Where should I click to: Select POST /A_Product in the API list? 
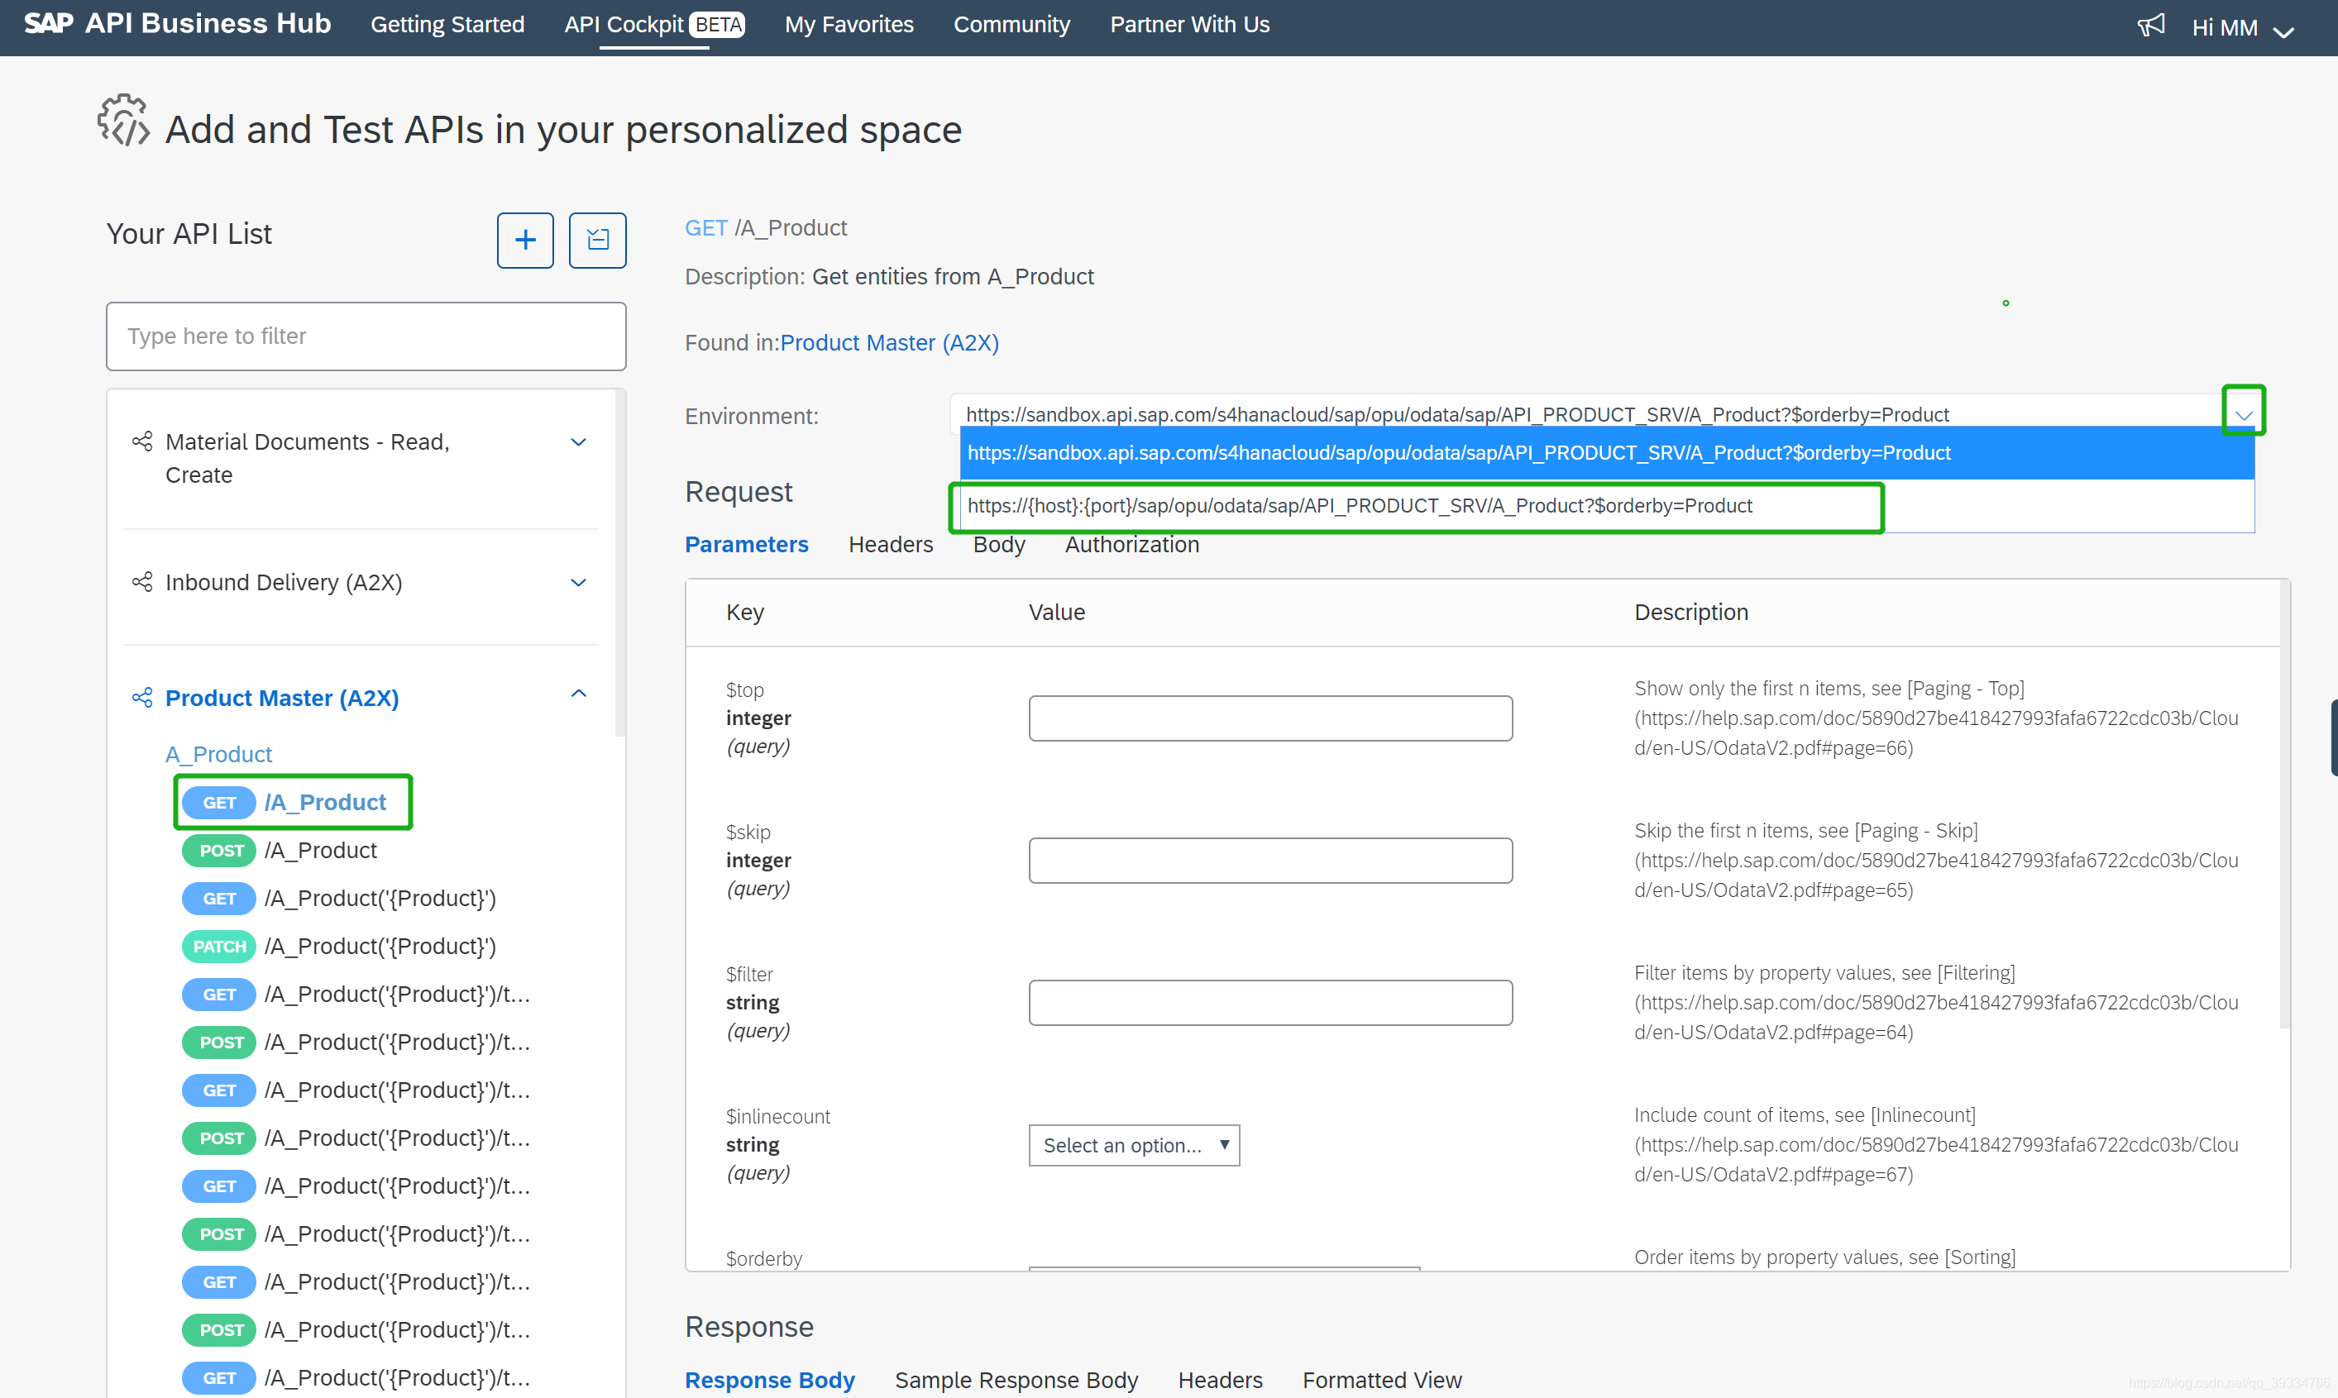[319, 851]
